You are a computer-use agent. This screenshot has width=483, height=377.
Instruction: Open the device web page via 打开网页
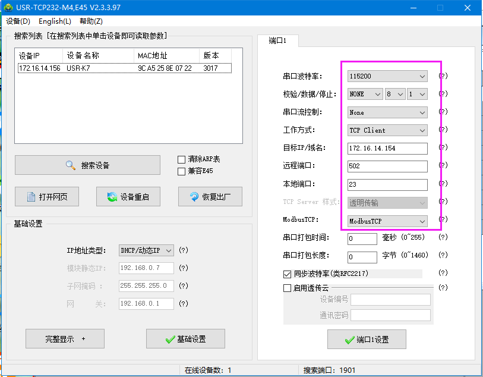[x=47, y=197]
